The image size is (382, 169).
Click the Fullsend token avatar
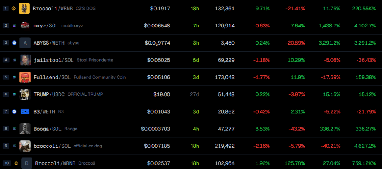click(25, 77)
